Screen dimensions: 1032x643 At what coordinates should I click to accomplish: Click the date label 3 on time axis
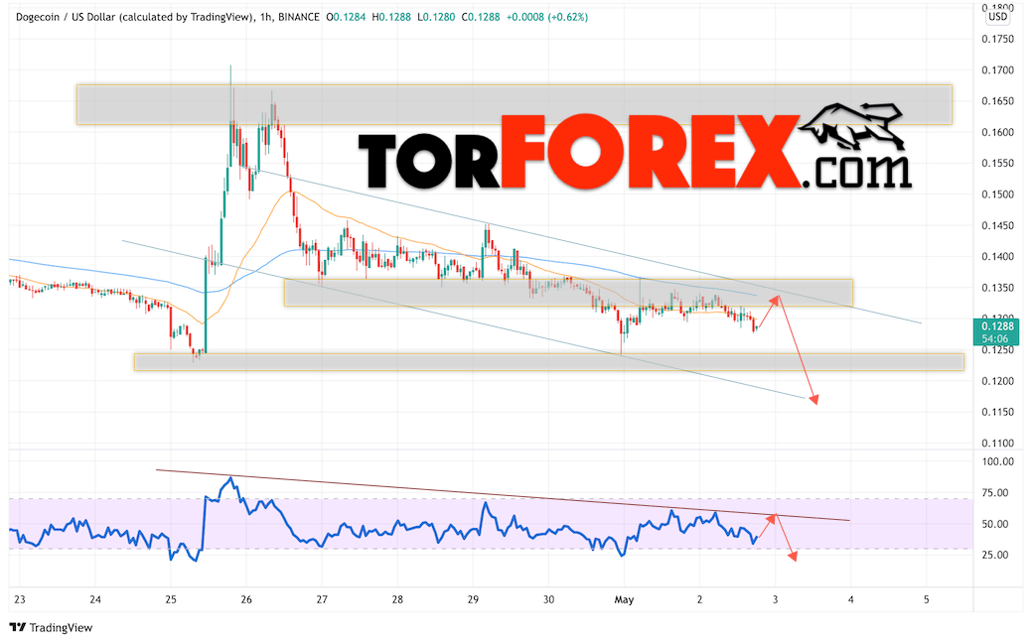(776, 599)
